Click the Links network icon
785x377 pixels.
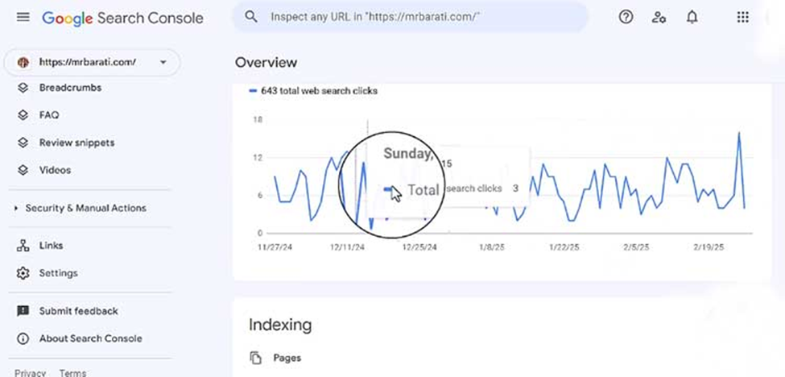[x=23, y=246]
